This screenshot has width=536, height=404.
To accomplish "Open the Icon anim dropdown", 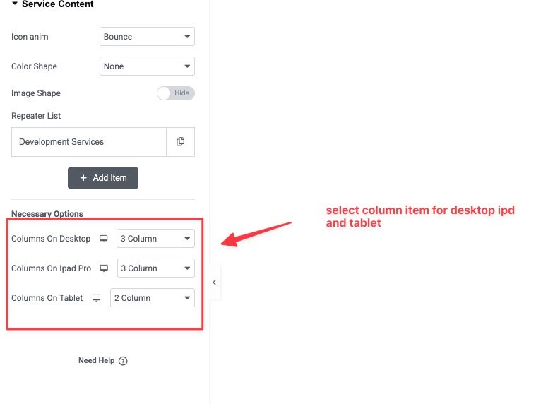I will 147,37.
